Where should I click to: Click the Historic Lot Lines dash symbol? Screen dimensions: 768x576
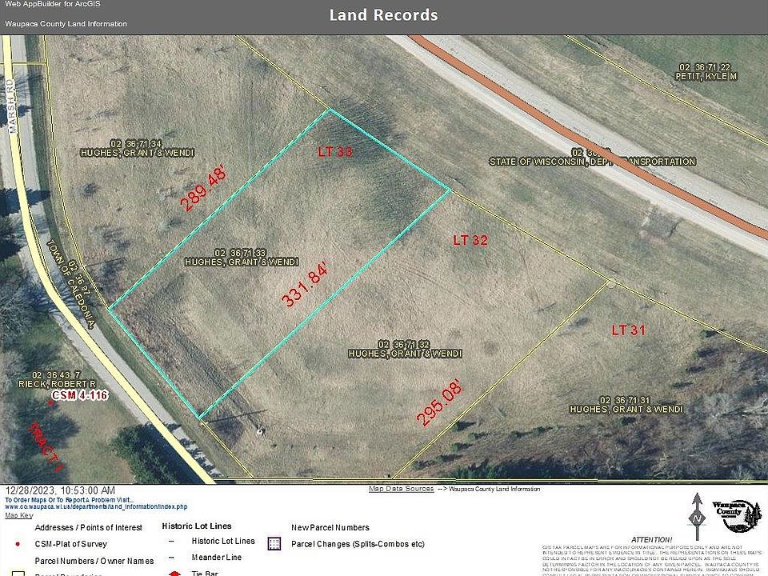click(172, 542)
